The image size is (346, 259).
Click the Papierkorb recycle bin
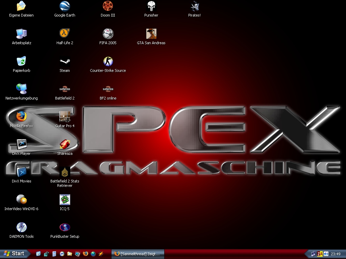[21, 61]
